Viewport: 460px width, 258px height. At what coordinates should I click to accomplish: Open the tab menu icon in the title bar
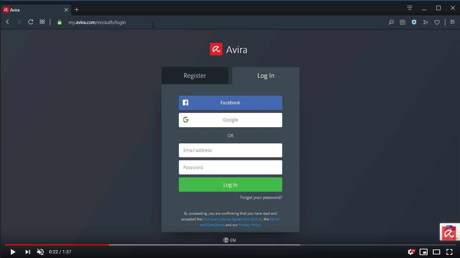[x=410, y=8]
